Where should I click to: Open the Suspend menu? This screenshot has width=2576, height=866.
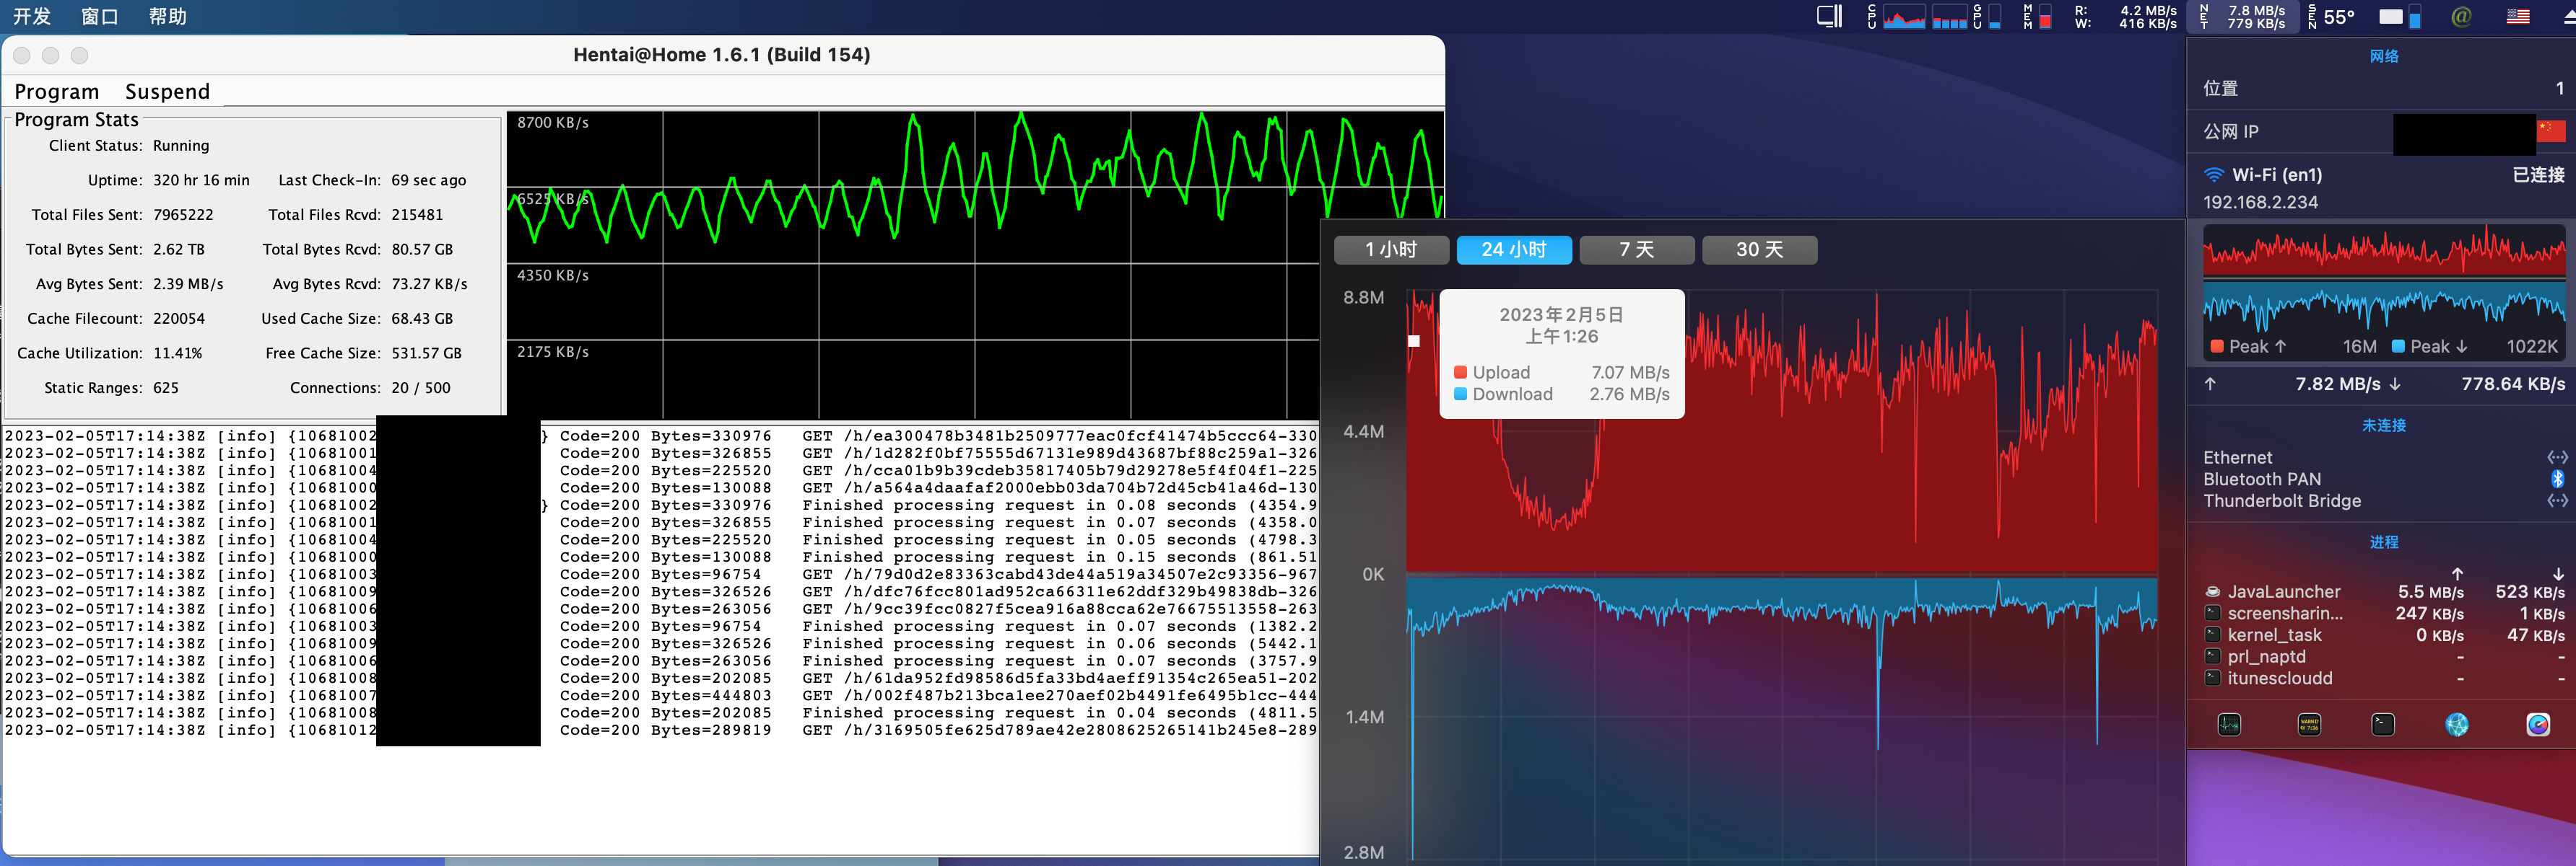[167, 92]
